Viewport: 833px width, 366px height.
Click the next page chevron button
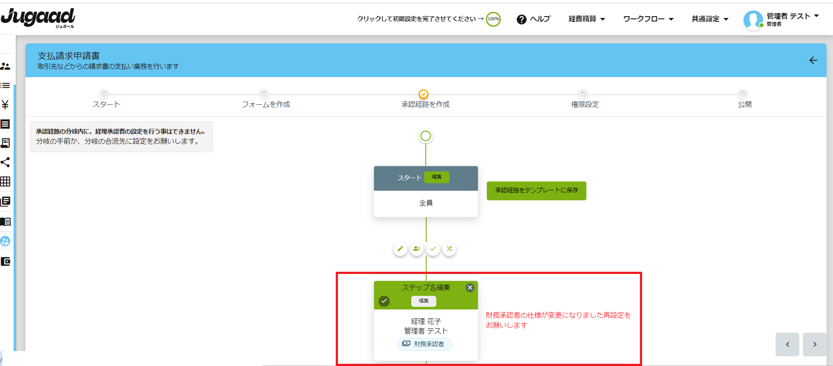[x=815, y=345]
